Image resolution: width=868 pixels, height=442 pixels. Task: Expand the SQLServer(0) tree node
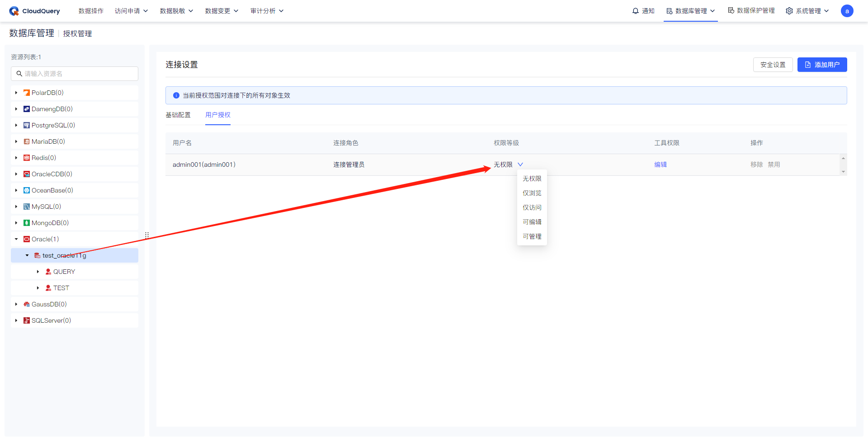16,320
